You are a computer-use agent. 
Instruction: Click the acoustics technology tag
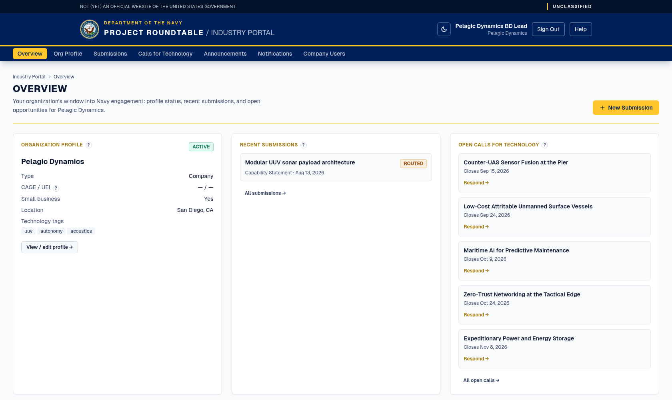[x=81, y=231]
